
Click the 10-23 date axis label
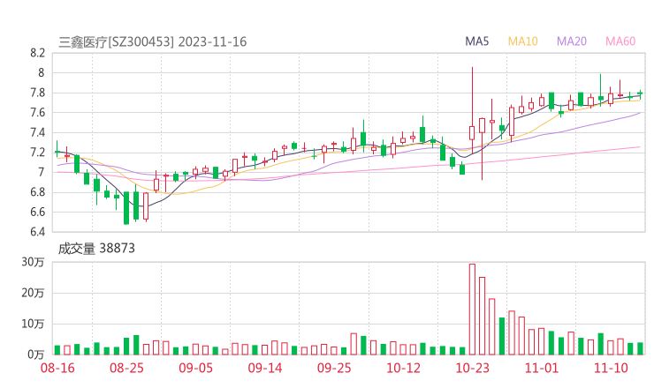tap(473, 368)
